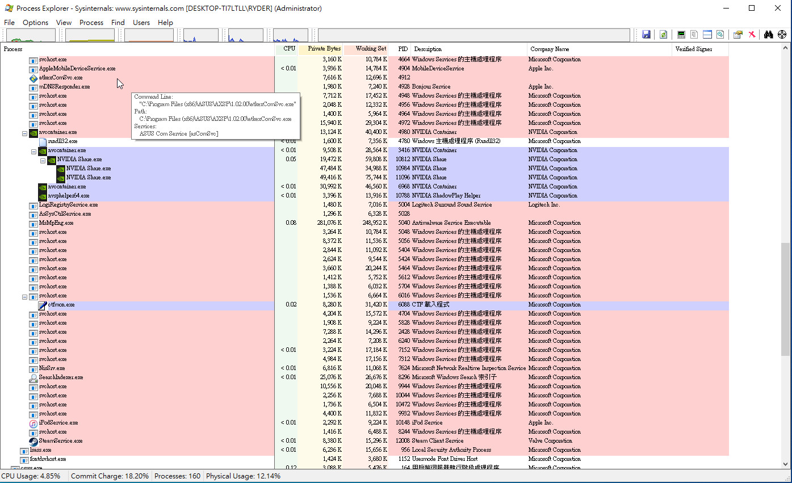
Task: Open the File menu
Action: coord(9,23)
